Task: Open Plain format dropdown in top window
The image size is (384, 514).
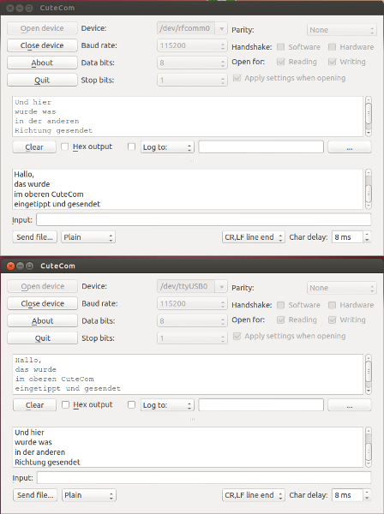Action: (88, 237)
